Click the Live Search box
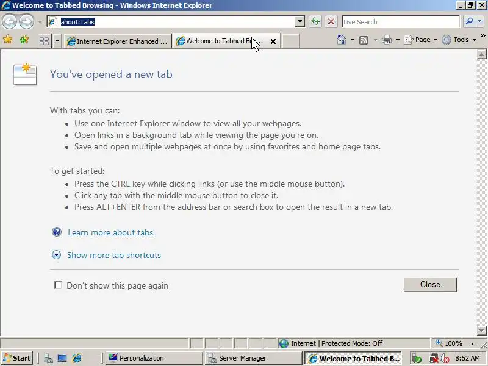488x366 pixels. tap(401, 22)
